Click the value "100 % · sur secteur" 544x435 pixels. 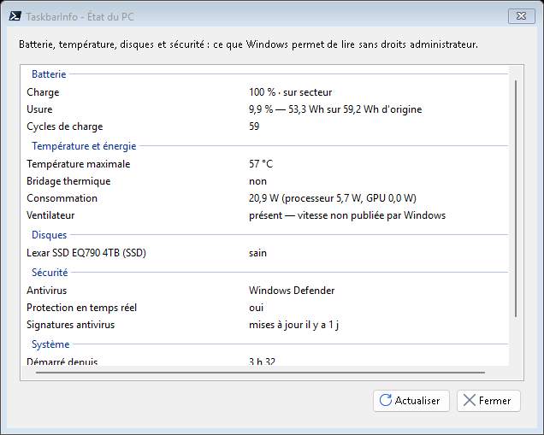click(x=290, y=92)
